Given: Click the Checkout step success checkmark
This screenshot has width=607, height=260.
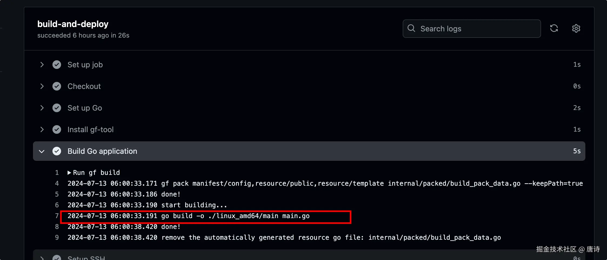Looking at the screenshot, I should (57, 86).
